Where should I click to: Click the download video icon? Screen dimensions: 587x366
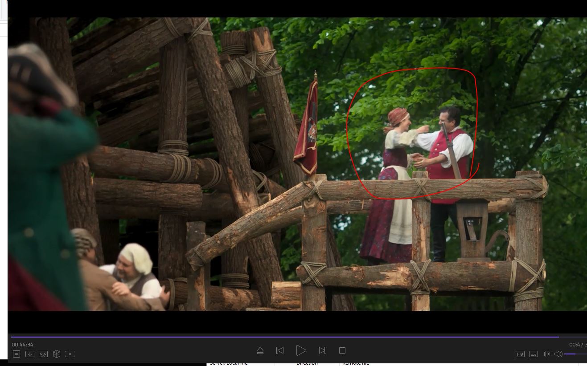(x=30, y=354)
